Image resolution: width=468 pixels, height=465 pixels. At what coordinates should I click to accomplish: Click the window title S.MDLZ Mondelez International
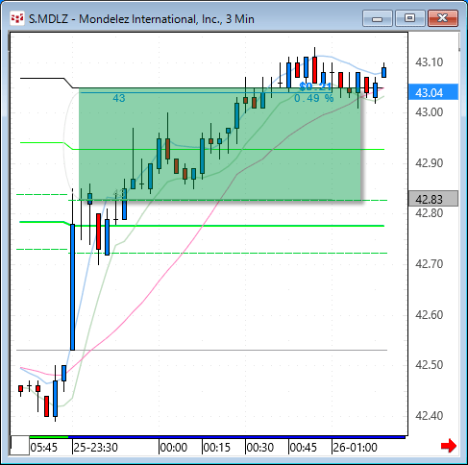pyautogui.click(x=141, y=19)
